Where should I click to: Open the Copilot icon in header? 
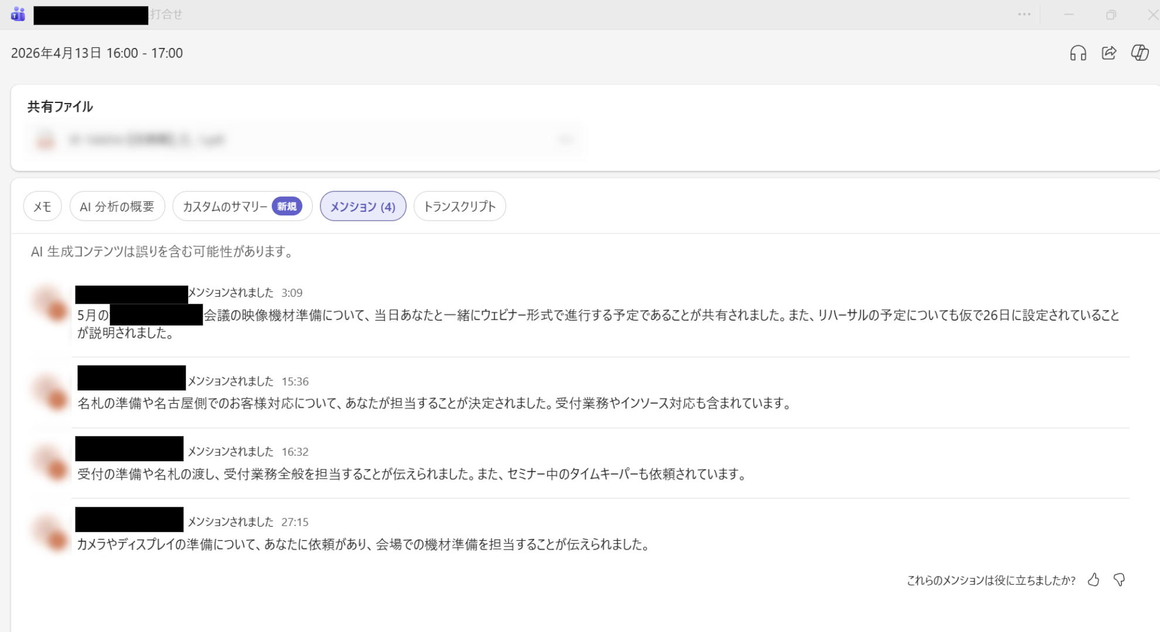[1139, 53]
